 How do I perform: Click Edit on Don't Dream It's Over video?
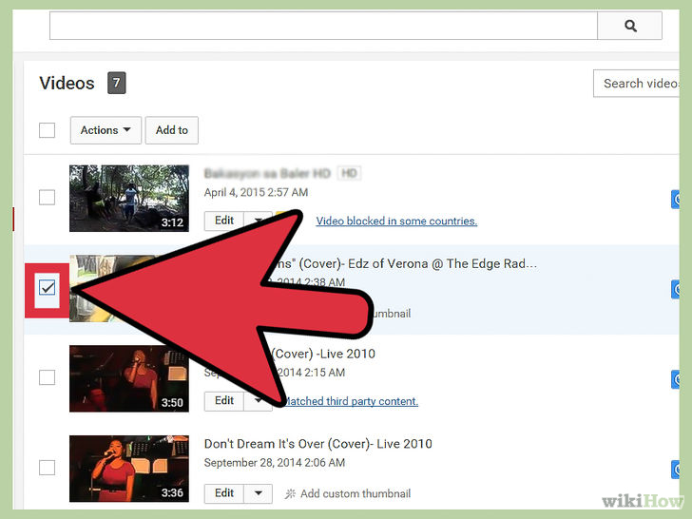coord(223,493)
